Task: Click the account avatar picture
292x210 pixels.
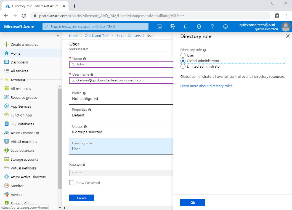Action: coord(286,27)
